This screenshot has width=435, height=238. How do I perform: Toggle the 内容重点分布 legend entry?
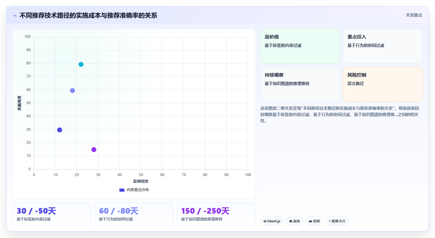pos(134,190)
